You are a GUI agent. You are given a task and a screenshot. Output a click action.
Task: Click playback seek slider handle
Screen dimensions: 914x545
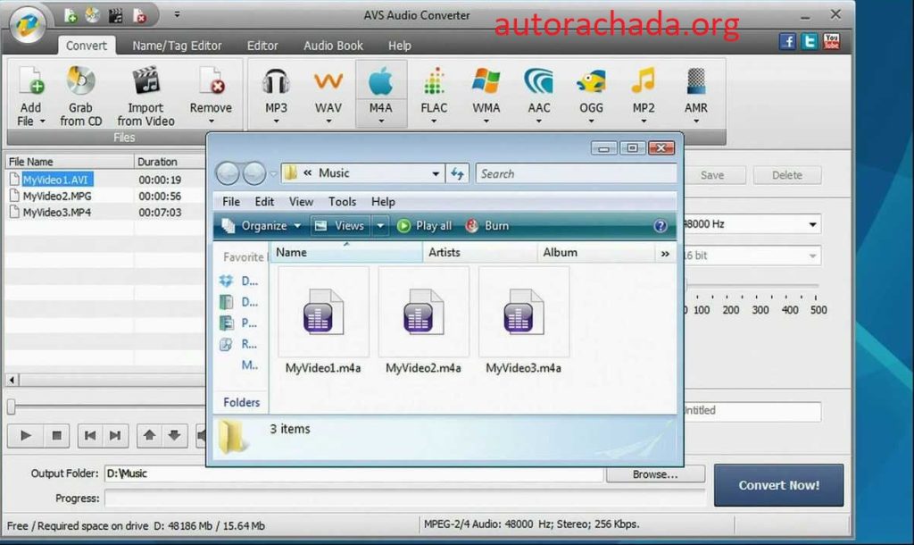[x=11, y=407]
